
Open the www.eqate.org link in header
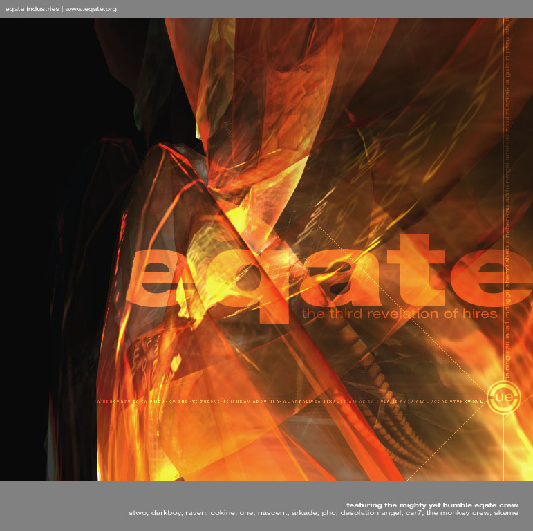tap(91, 9)
